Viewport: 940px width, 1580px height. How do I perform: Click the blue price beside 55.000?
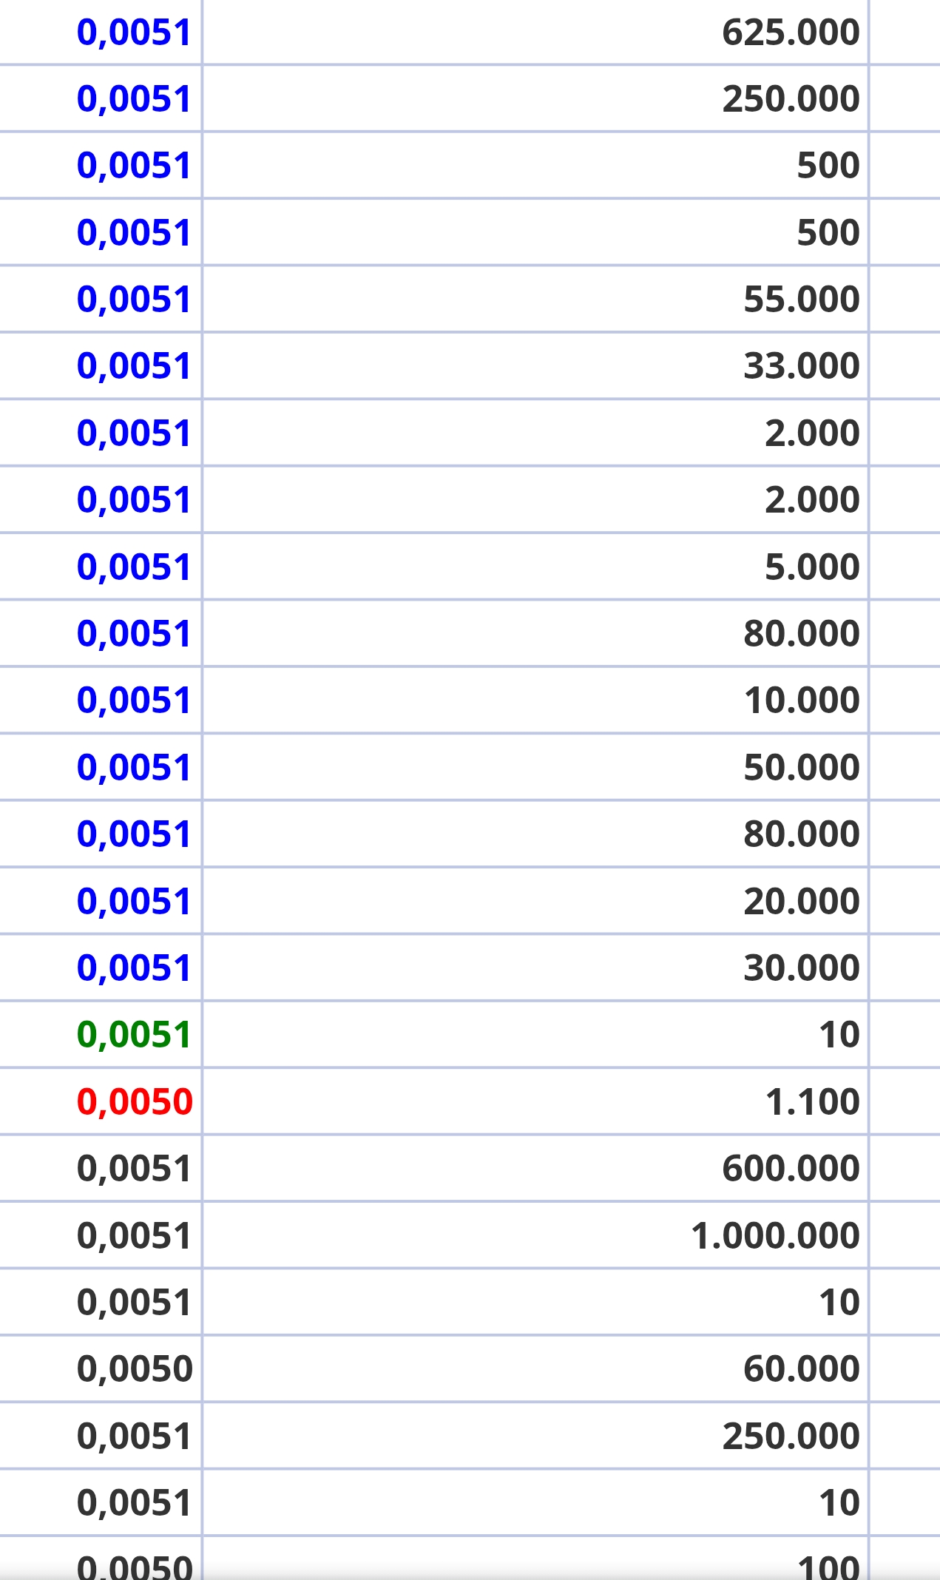click(x=134, y=300)
